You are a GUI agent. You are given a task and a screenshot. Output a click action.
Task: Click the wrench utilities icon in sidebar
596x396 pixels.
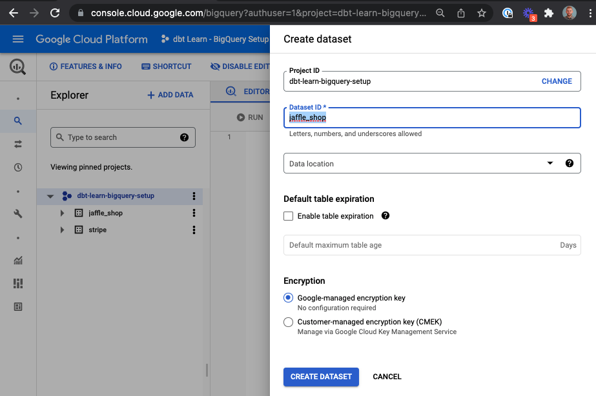(x=17, y=213)
